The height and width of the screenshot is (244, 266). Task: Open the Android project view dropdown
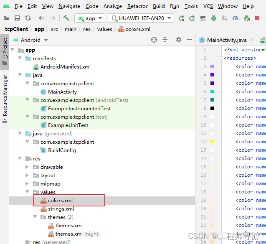(x=31, y=40)
